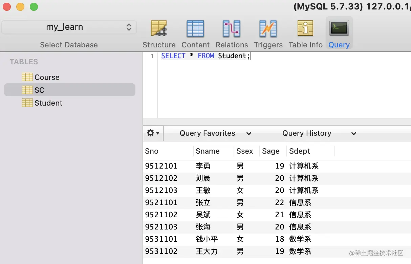Select the Course table
The height and width of the screenshot is (264, 411).
[x=69, y=77]
